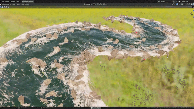Toggle viewport overlays
This screenshot has height=109, width=194.
click(182, 4)
